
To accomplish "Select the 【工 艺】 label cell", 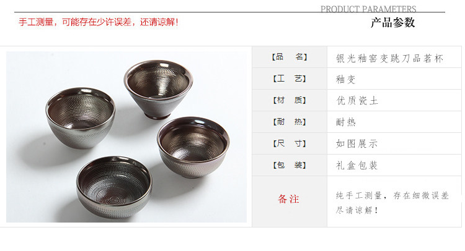I will (x=290, y=79).
